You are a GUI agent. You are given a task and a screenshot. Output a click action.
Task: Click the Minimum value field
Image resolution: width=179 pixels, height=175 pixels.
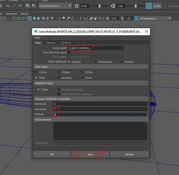click(x=100, y=104)
